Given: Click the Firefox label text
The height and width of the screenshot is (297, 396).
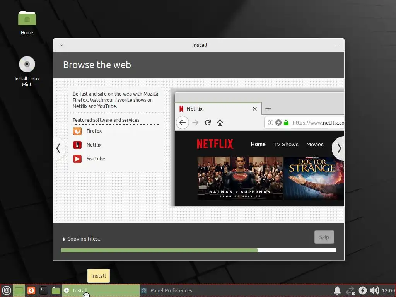Looking at the screenshot, I should [94, 131].
